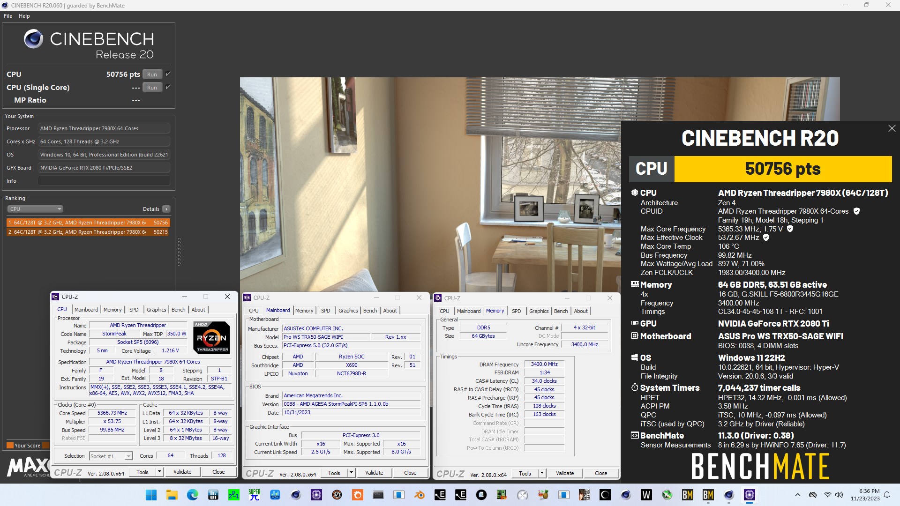Close the BenchMate Cinebench R20 result panel
The image size is (900, 506).
click(x=892, y=128)
